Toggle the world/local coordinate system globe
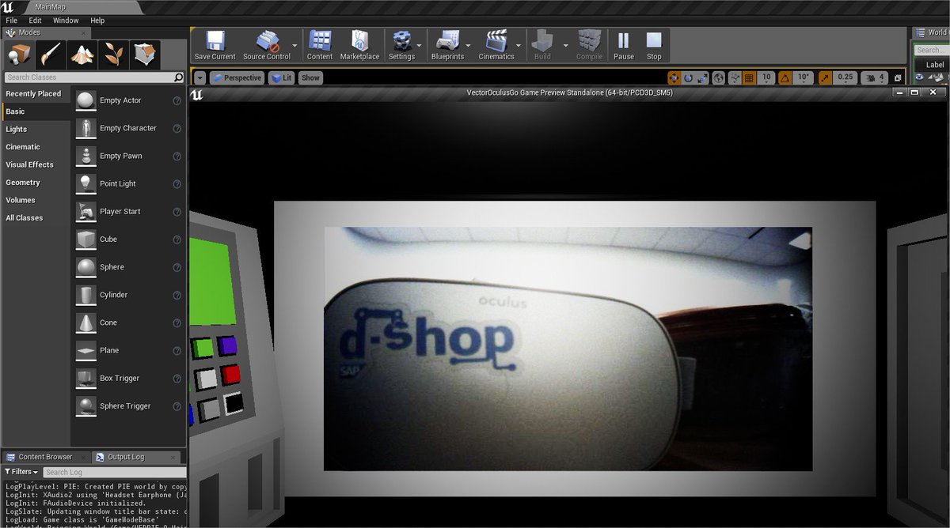The height and width of the screenshot is (528, 950). pos(718,77)
